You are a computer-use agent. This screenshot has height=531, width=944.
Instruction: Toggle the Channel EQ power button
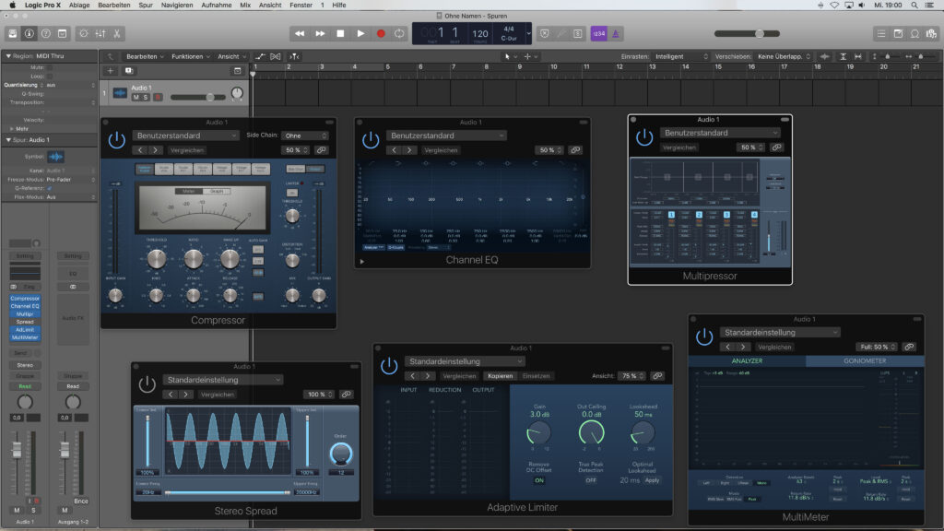pos(371,140)
